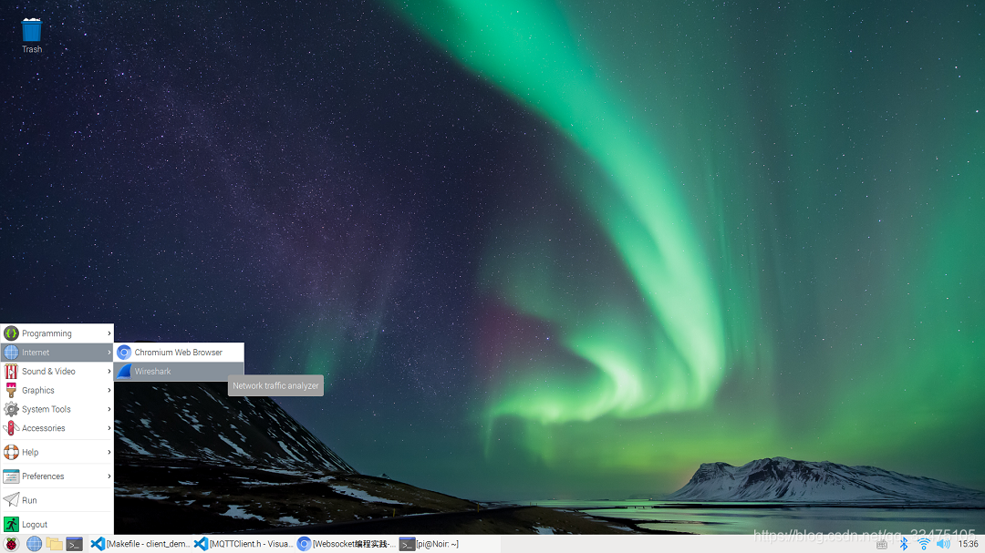
Task: Expand the Graphics submenu
Action: coord(57,390)
